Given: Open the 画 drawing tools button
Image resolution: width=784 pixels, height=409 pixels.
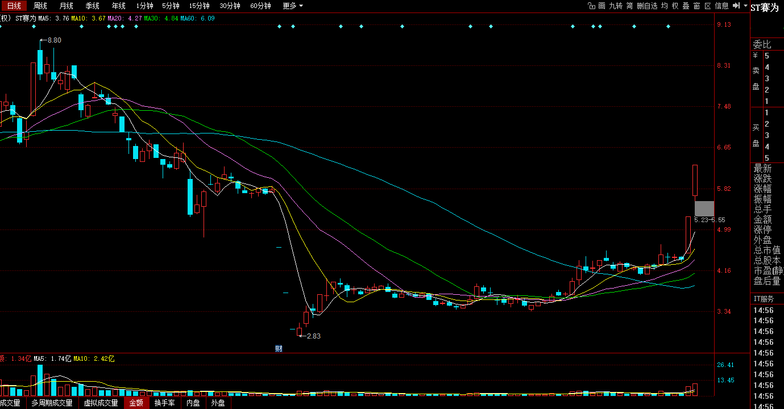Looking at the screenshot, I should 602,6.
